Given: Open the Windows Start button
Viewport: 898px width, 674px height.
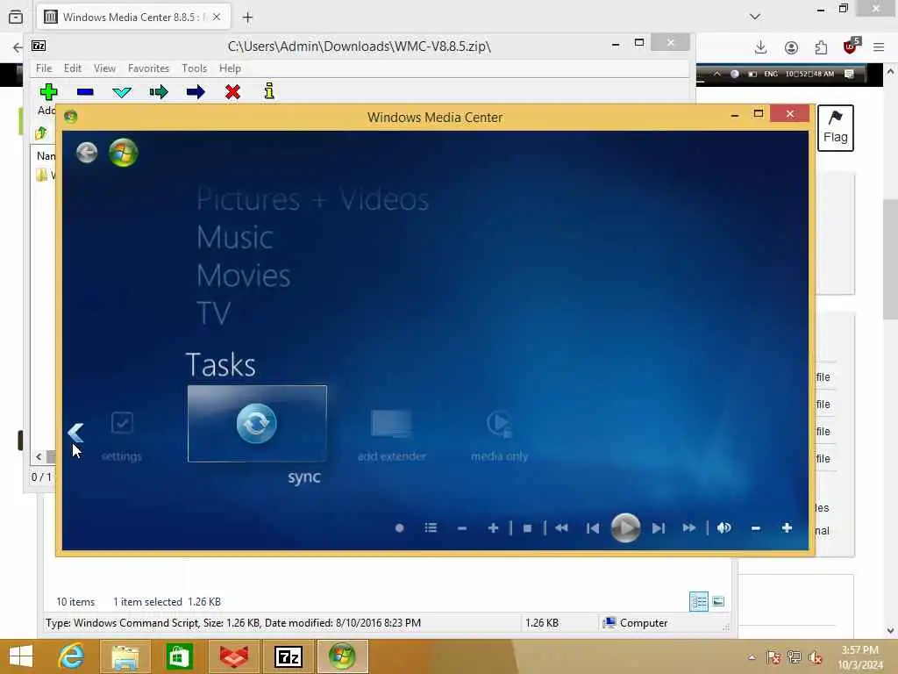Looking at the screenshot, I should coord(21,656).
